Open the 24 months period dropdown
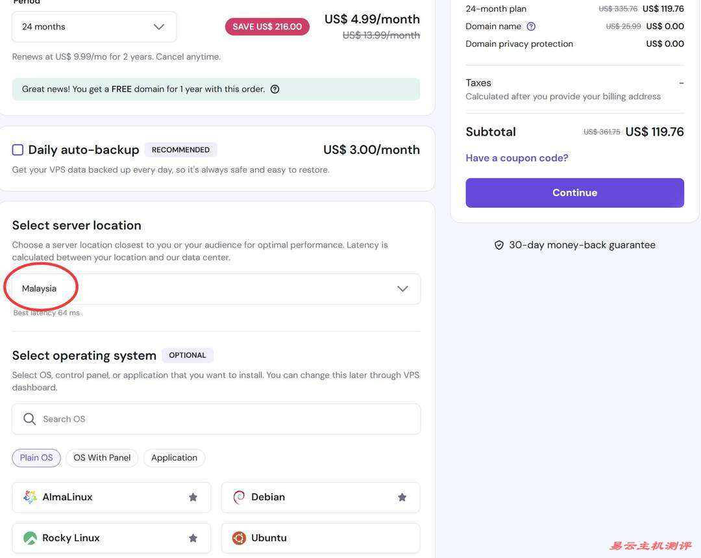 tap(94, 27)
